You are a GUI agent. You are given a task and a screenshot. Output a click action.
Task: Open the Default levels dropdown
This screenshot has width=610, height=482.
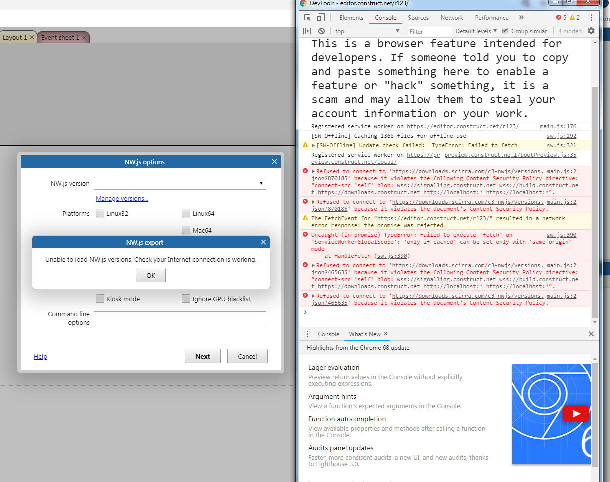click(475, 31)
